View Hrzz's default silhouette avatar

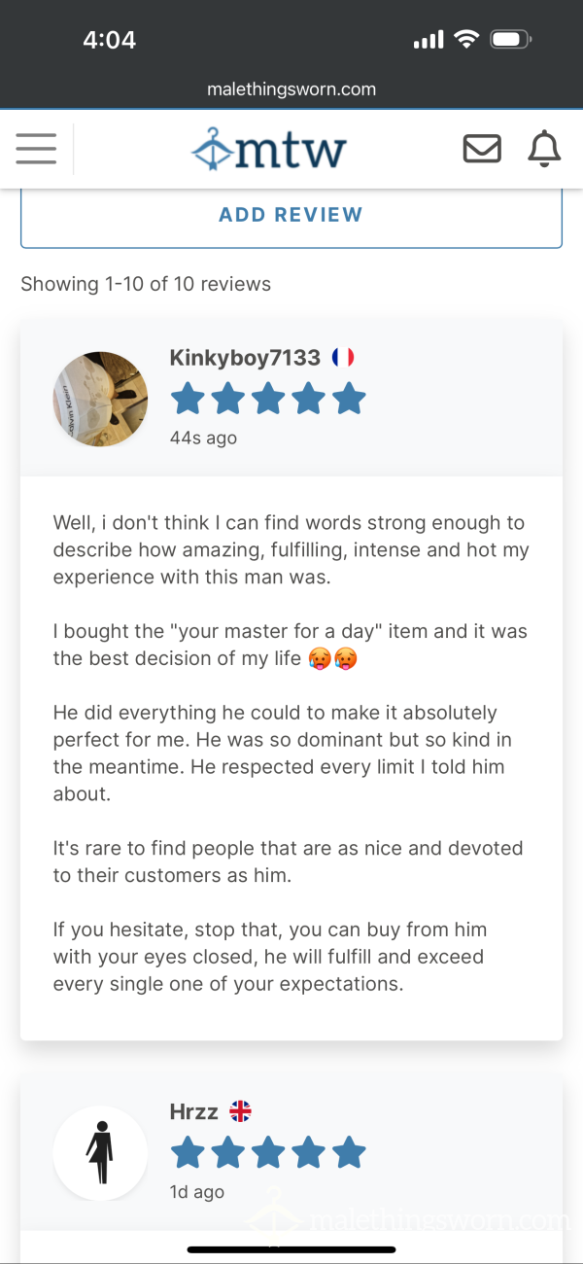pyautogui.click(x=100, y=1153)
